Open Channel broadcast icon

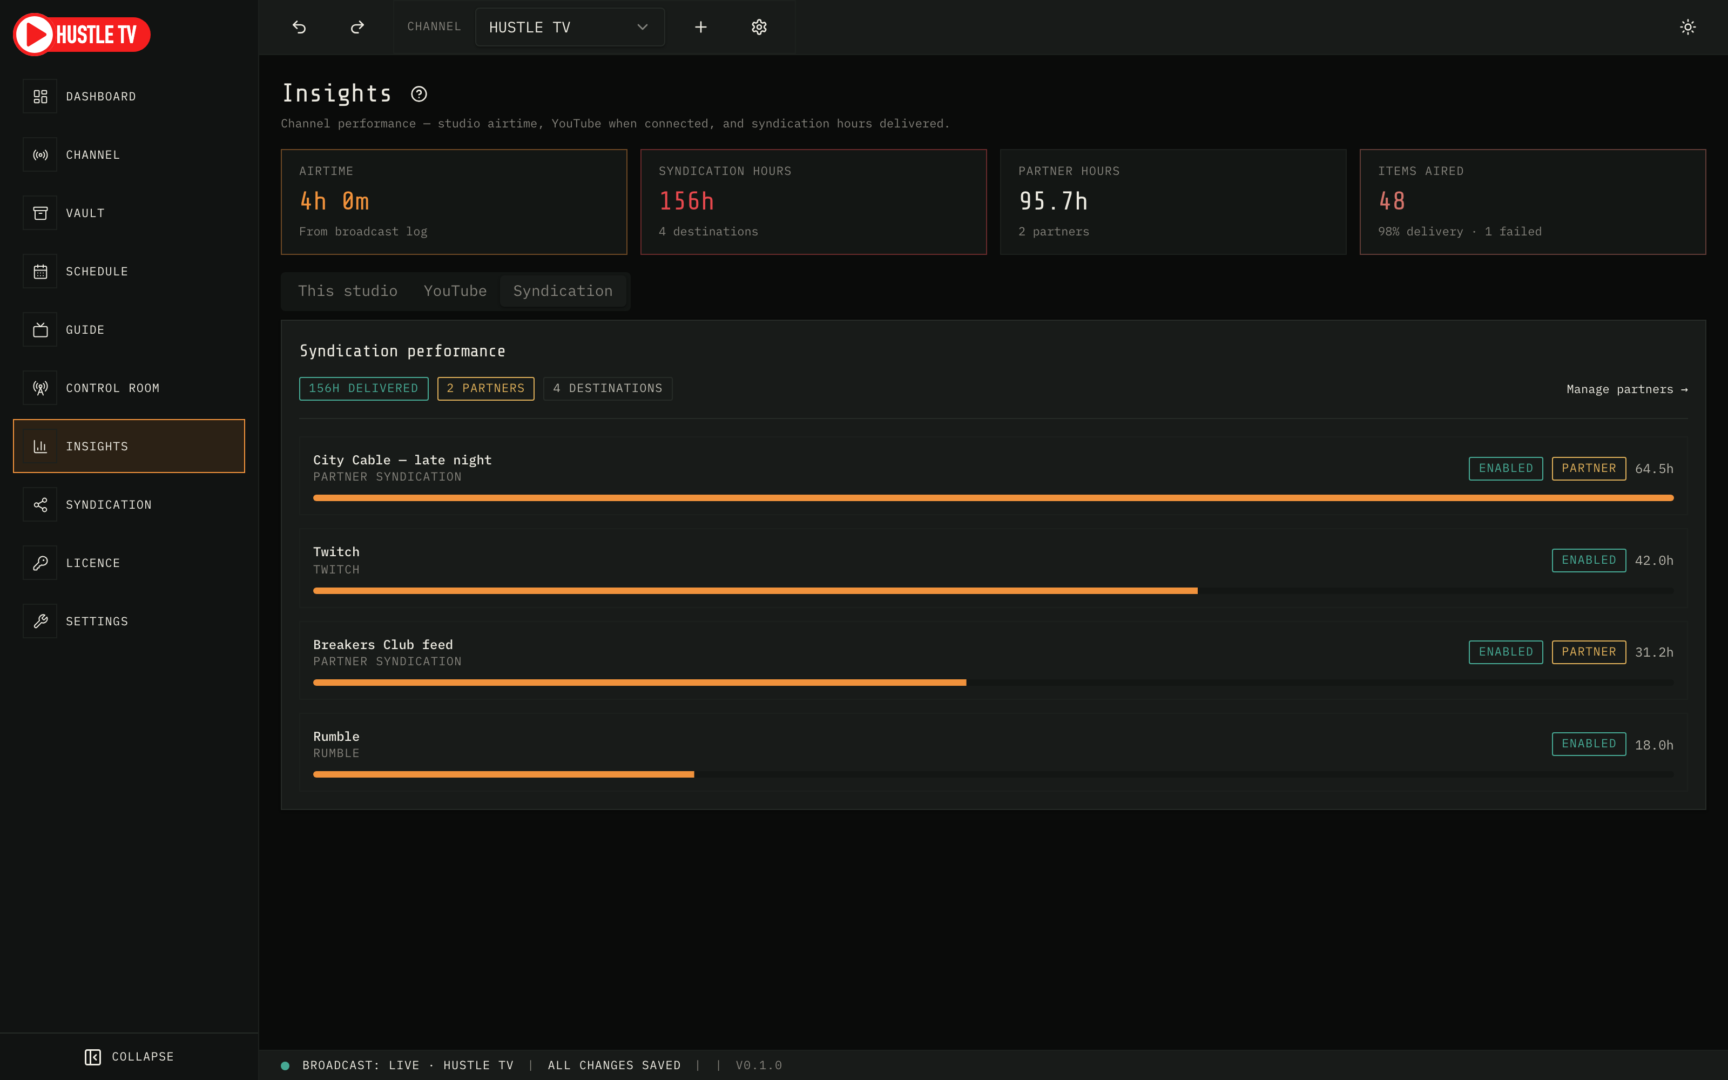[x=40, y=155]
